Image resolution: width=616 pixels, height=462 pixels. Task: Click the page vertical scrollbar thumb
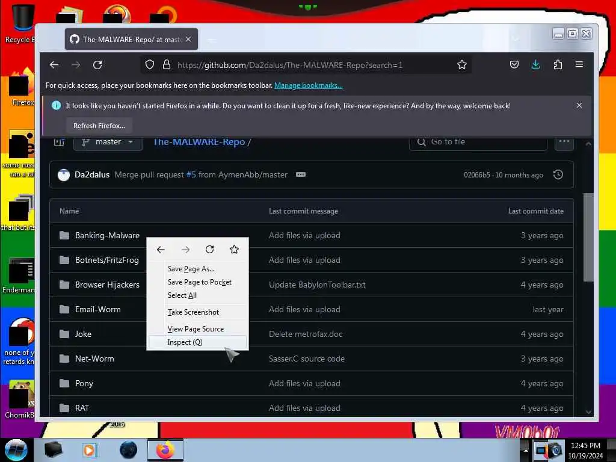pyautogui.click(x=588, y=237)
